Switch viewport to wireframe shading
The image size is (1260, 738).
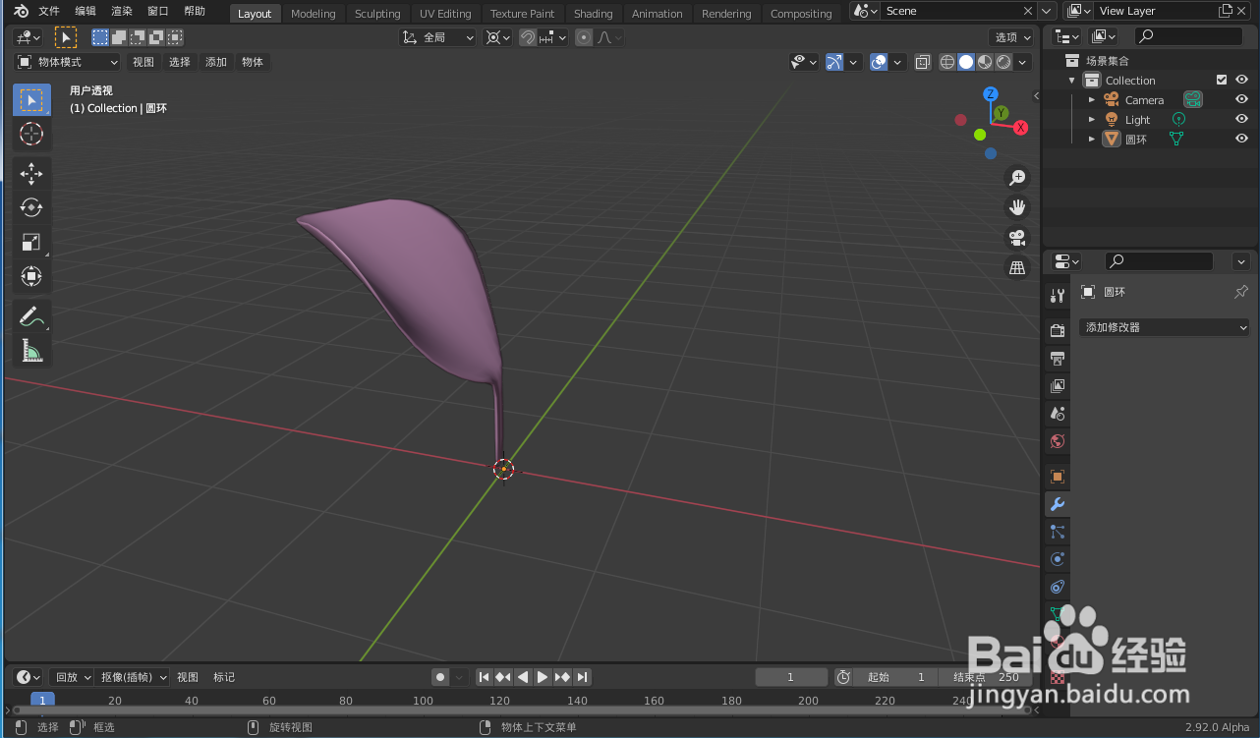point(946,61)
